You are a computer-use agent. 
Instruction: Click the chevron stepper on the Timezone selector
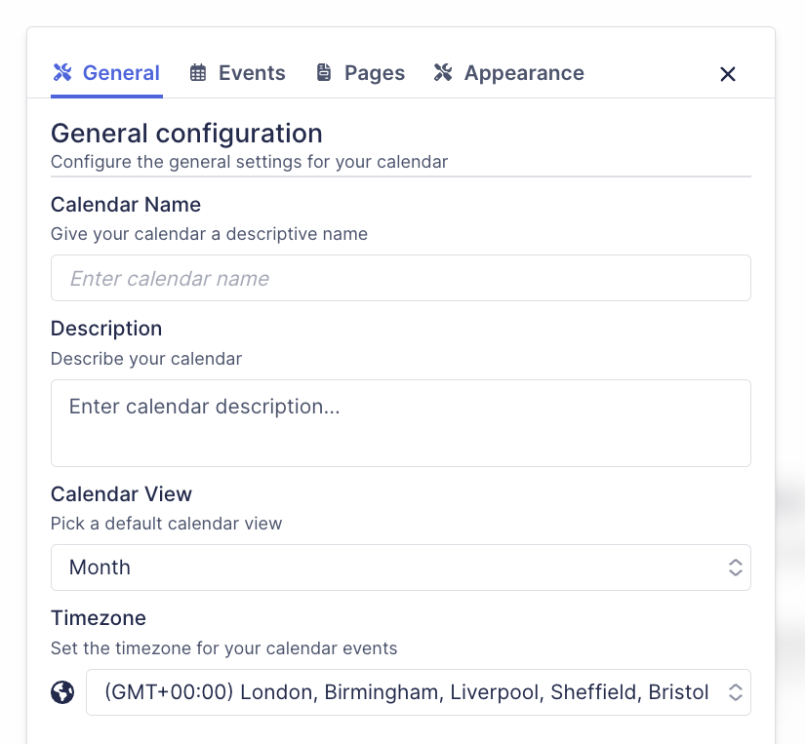[x=737, y=691]
